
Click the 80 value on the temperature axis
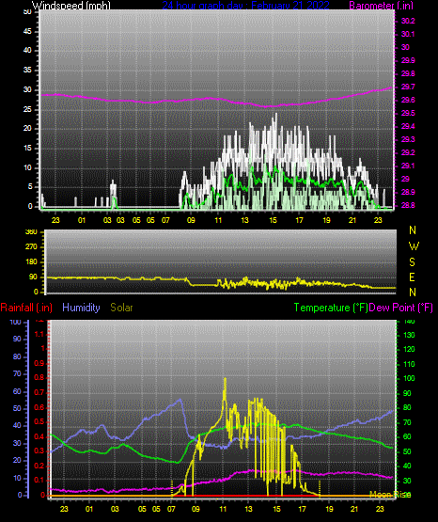pos(407,407)
